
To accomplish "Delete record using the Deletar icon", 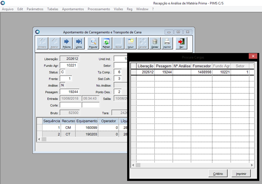I will pos(155,43).
